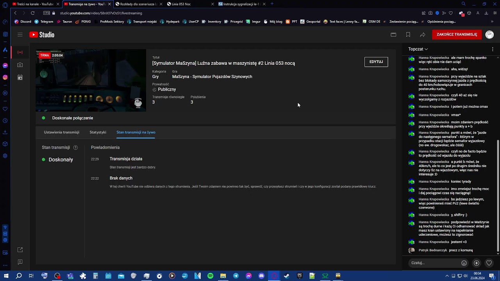Open Opera sidebar settings gear
The height and width of the screenshot is (281, 500).
click(5, 156)
